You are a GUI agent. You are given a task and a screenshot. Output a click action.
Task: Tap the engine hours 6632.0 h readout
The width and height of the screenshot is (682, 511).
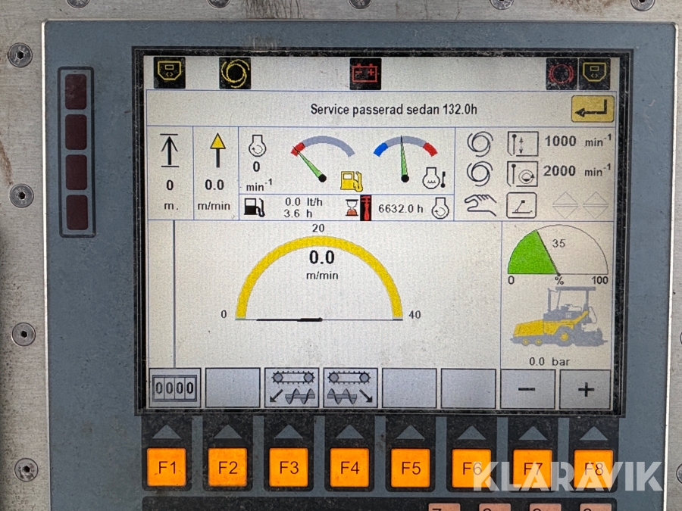pyautogui.click(x=401, y=208)
